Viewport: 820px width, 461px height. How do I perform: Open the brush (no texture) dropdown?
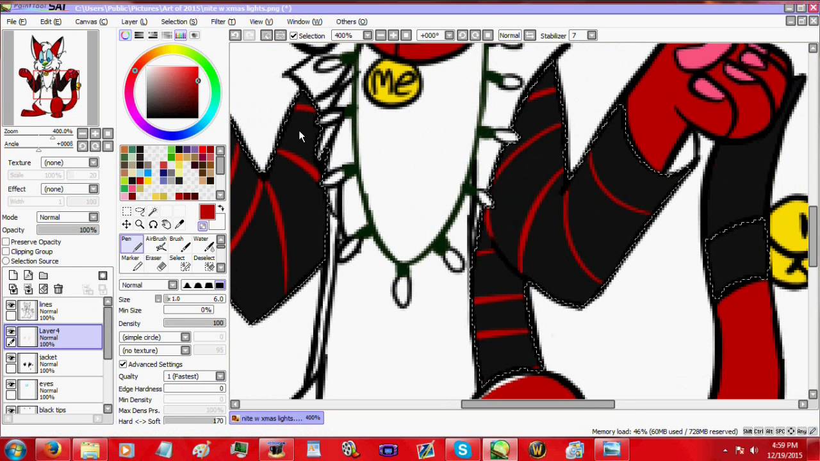pos(155,350)
